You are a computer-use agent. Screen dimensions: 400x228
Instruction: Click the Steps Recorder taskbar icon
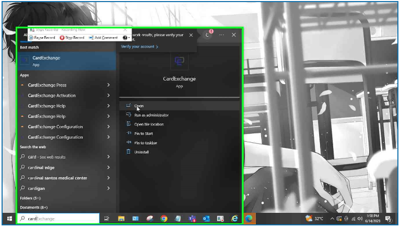click(220, 219)
